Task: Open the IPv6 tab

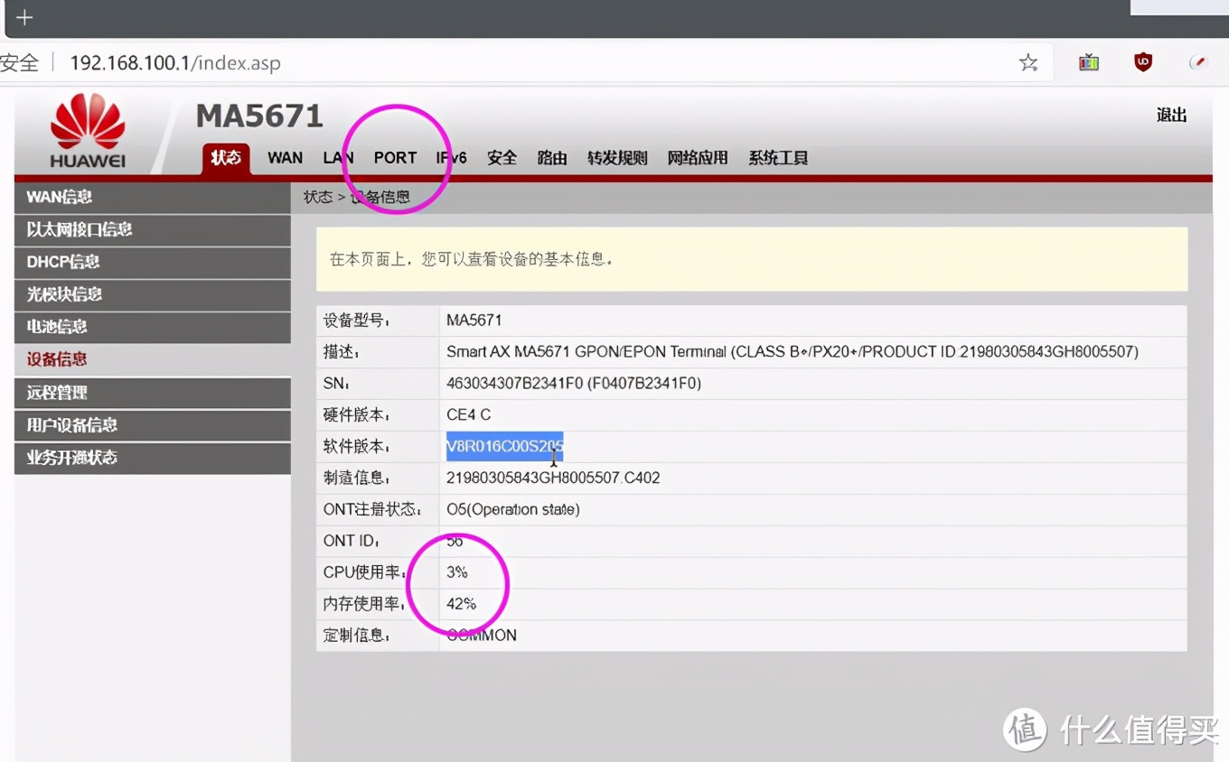Action: pos(451,158)
